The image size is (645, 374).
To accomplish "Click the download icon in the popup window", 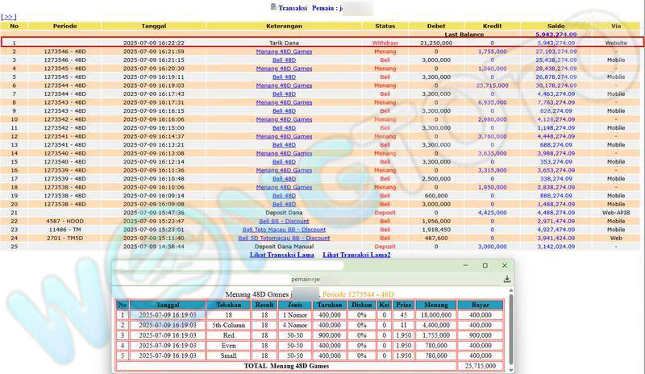I will [508, 280].
